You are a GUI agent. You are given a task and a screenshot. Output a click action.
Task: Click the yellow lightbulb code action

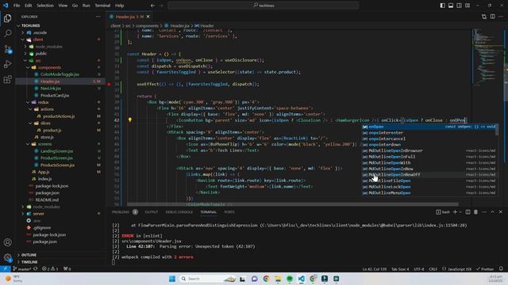pos(130,120)
